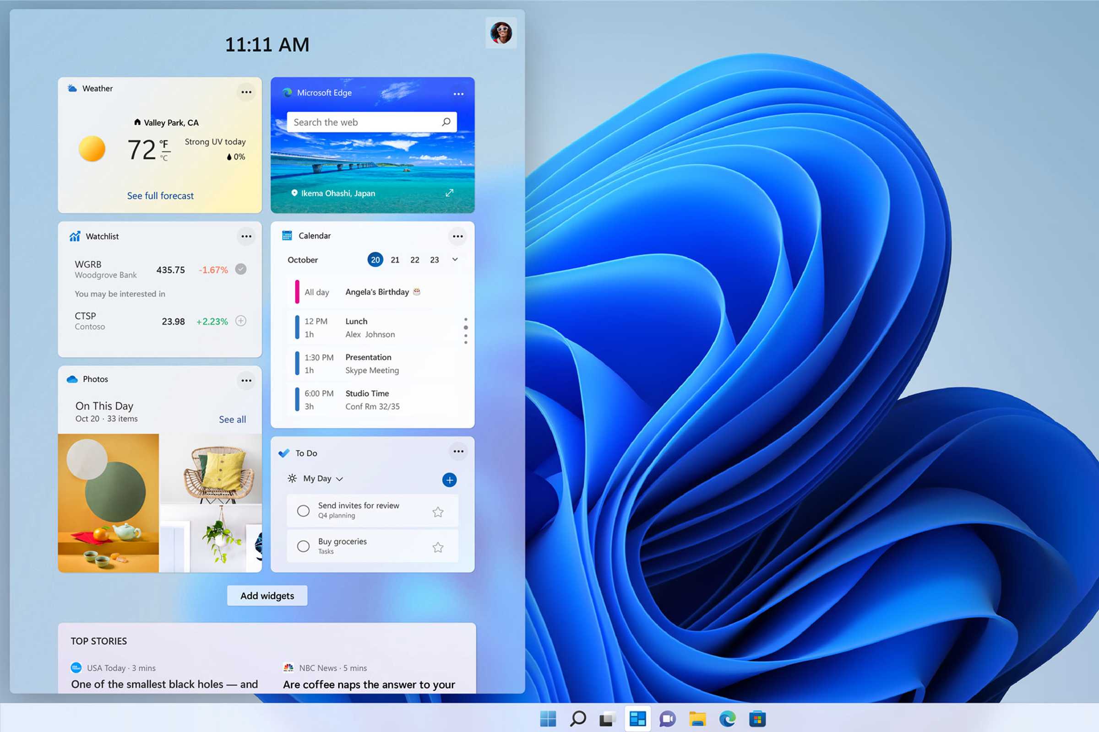This screenshot has width=1099, height=732.
Task: Launch Microsoft Store from taskbar
Action: (757, 718)
